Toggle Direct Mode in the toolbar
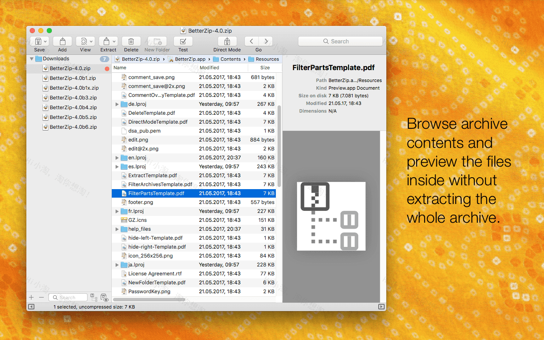 227,41
